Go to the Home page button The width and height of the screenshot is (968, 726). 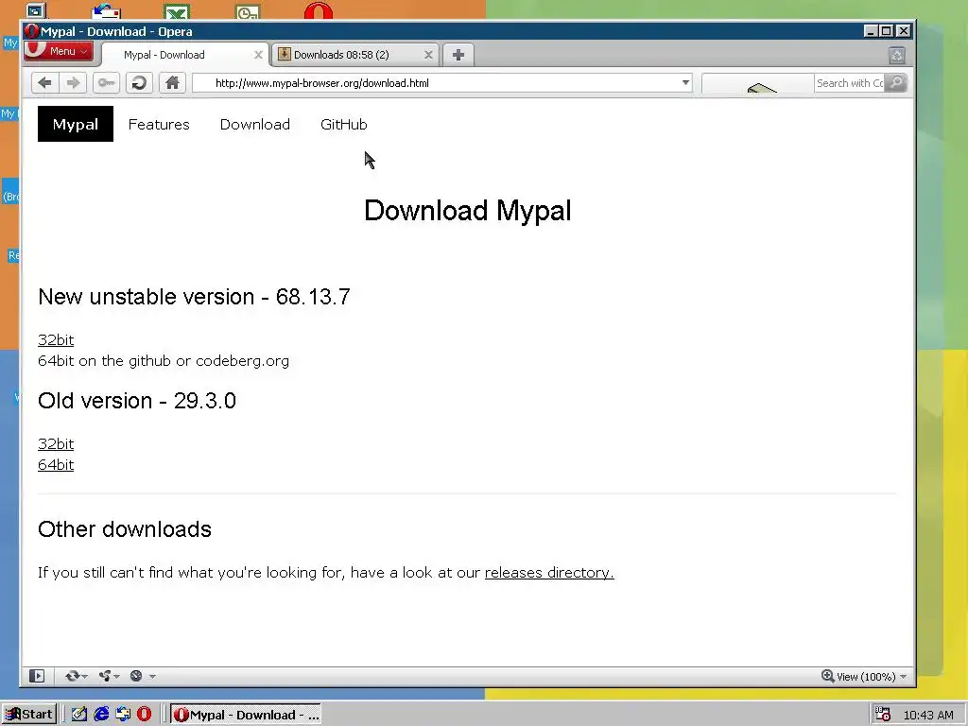point(172,83)
